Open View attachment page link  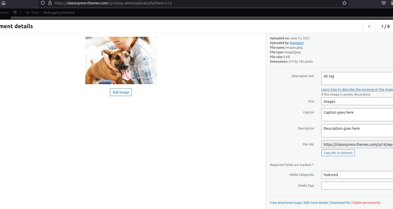tap(286, 203)
